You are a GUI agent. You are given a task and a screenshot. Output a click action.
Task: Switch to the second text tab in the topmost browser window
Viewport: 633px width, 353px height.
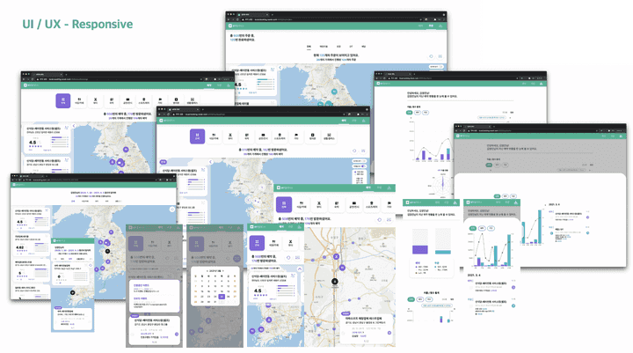(324, 47)
